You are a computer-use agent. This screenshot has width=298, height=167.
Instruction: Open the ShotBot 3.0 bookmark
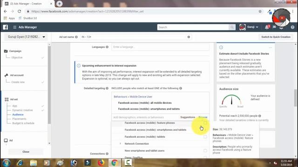[x=28, y=18]
